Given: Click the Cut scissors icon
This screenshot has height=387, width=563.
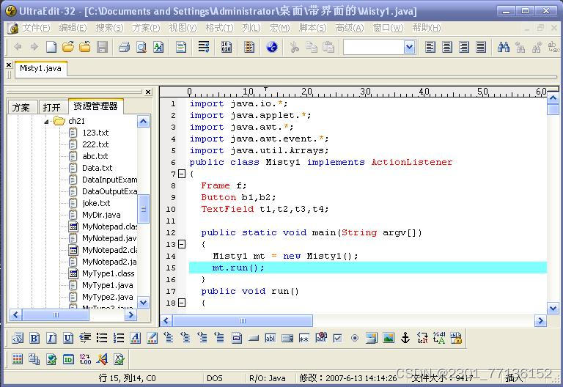Looking at the screenshot, I should point(295,47).
